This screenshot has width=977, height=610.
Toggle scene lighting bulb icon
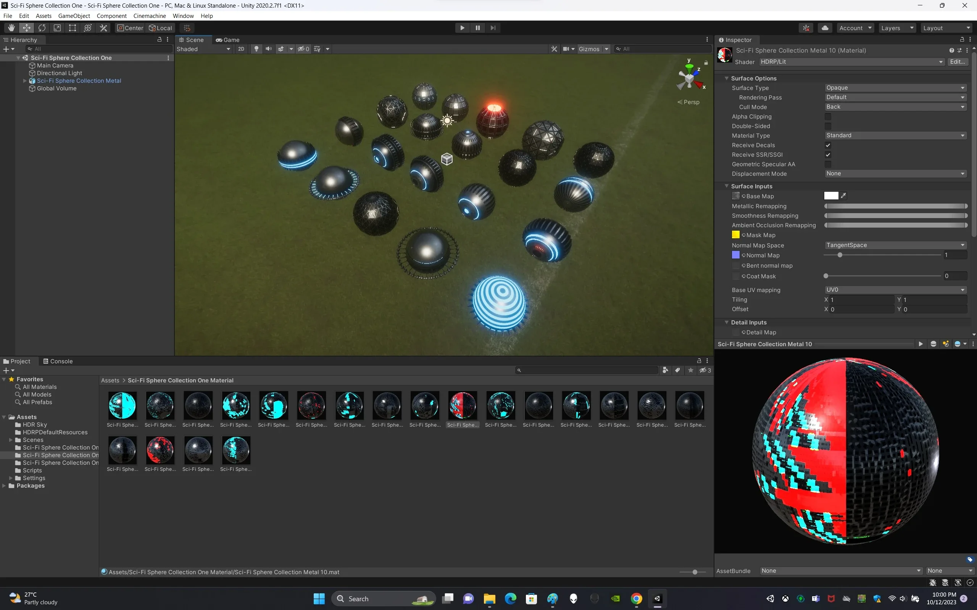pyautogui.click(x=256, y=49)
